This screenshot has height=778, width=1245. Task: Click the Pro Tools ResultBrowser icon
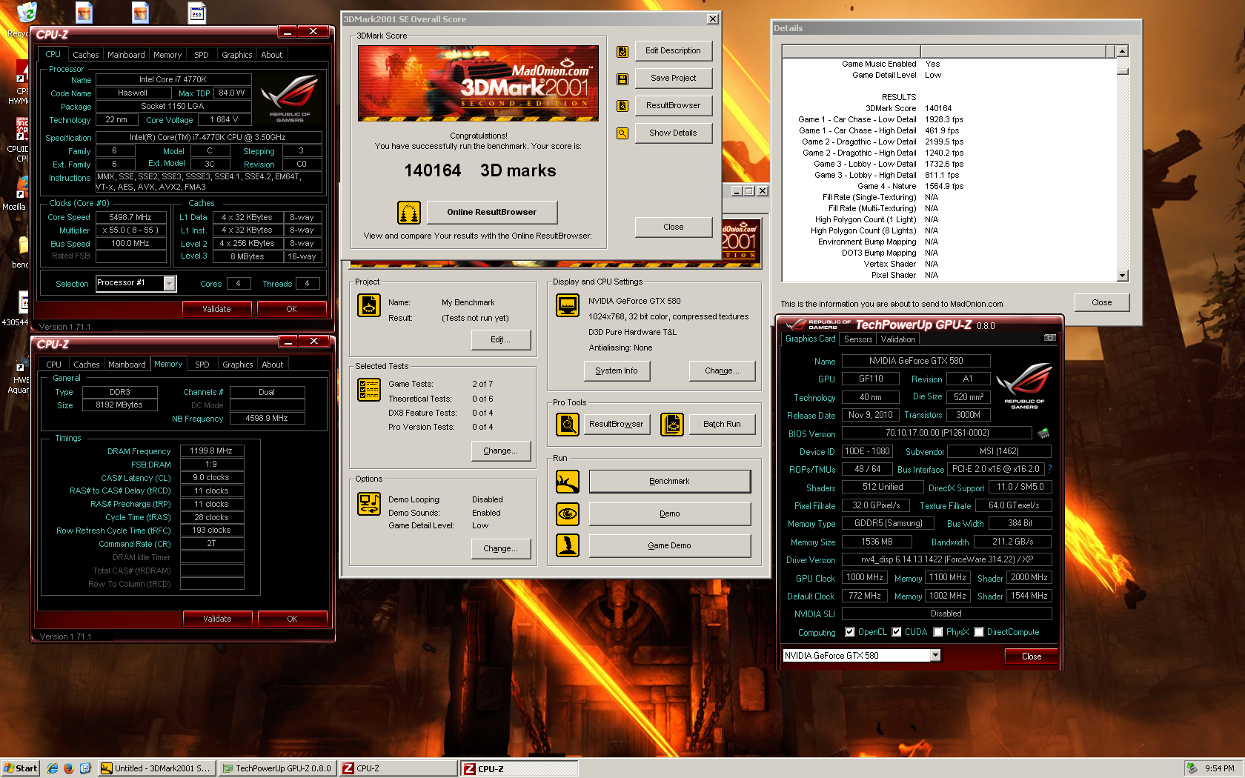pyautogui.click(x=568, y=425)
